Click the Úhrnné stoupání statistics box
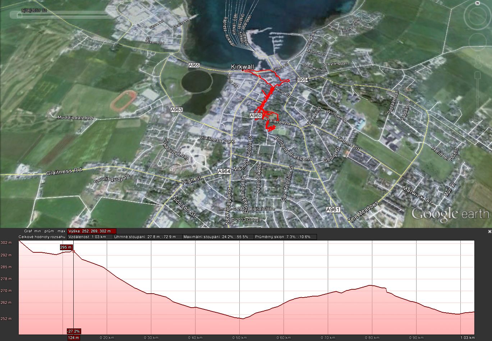Viewport: 492px width, 341px height. (147, 237)
